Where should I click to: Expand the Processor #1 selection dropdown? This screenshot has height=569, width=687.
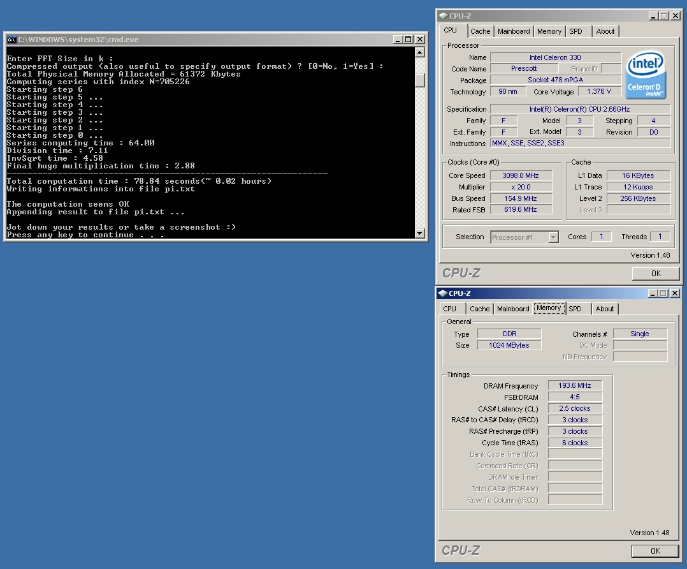tap(553, 237)
